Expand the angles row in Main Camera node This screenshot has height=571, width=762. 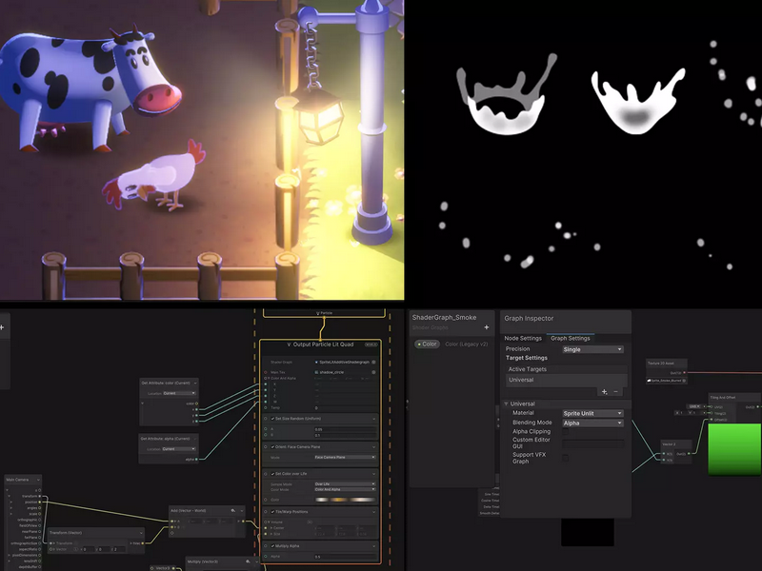coord(11,508)
